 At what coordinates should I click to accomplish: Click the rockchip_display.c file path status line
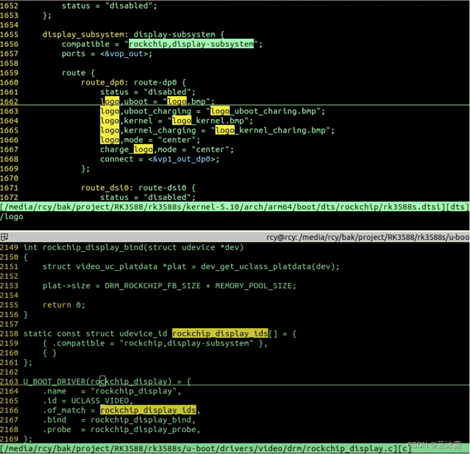206,449
